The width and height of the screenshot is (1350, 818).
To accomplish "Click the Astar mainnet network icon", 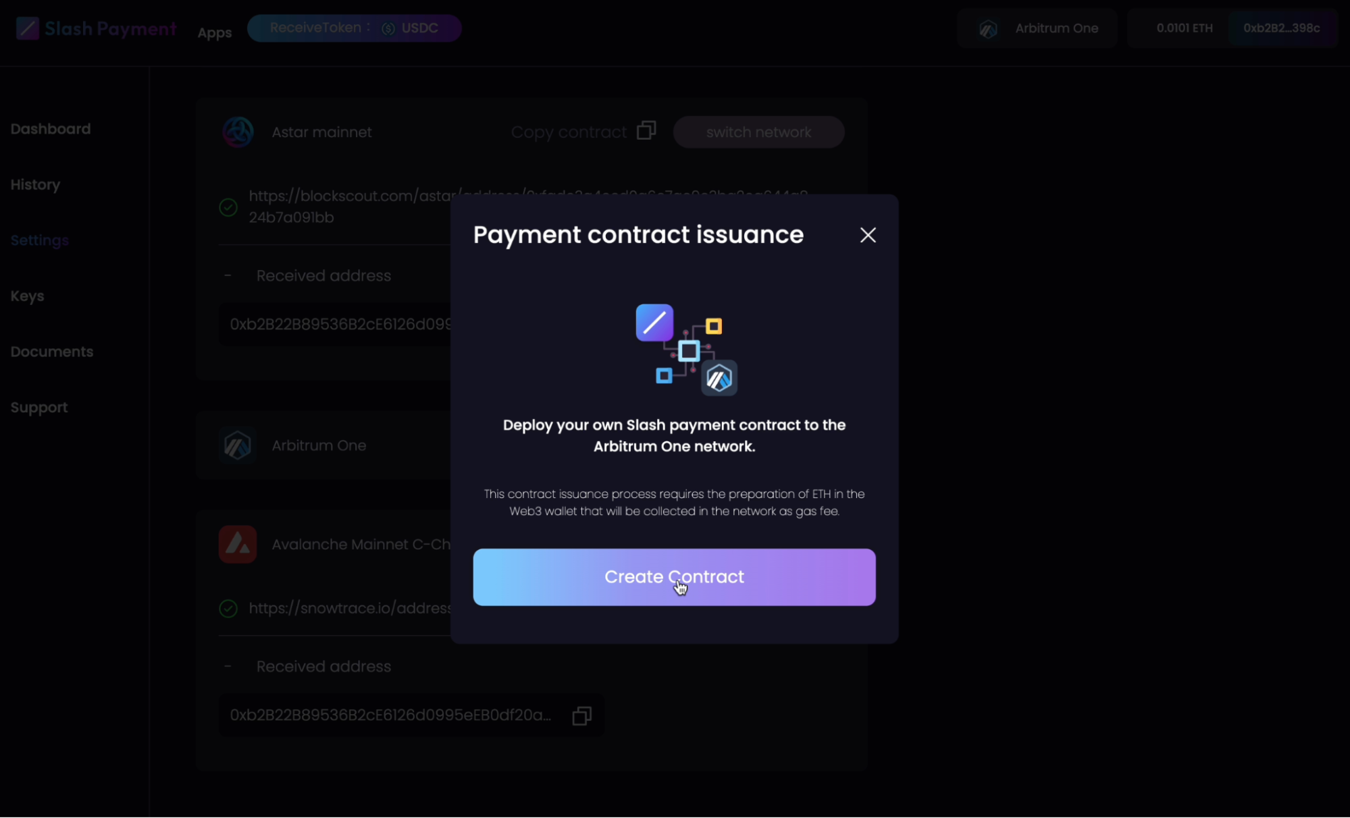I will pos(238,132).
